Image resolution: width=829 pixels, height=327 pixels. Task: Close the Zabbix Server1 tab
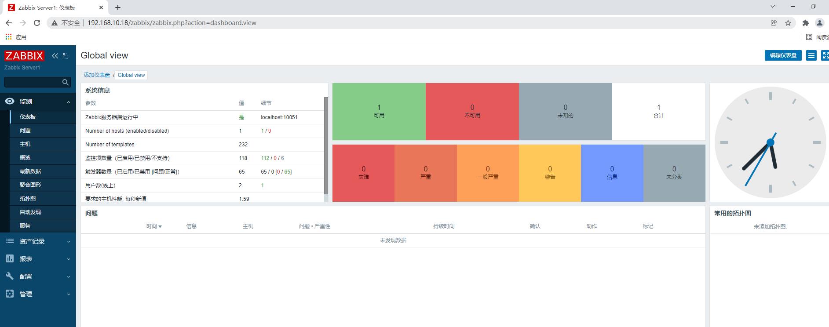tap(101, 7)
